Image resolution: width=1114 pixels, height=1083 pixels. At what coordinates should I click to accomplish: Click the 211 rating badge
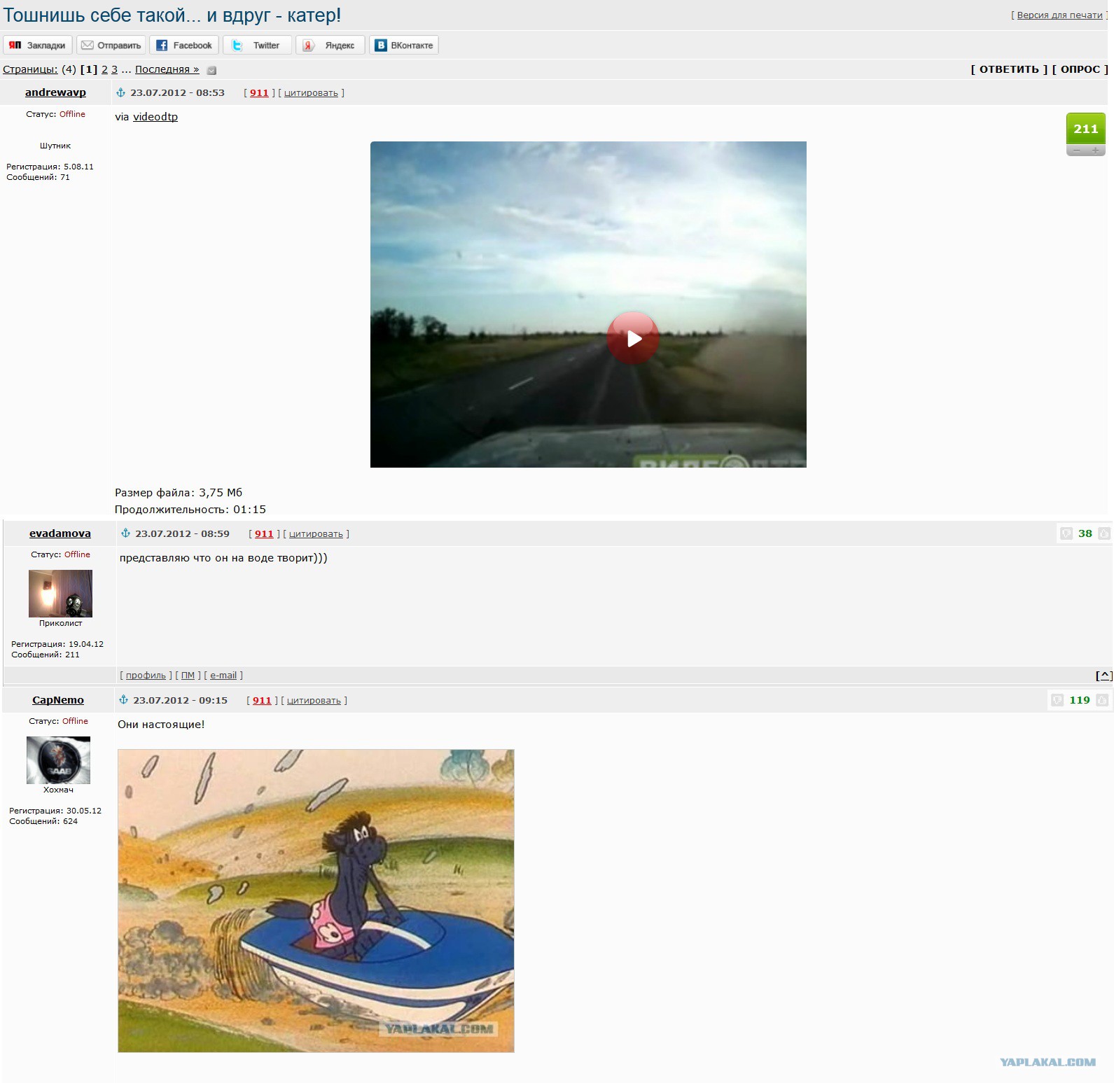(x=1086, y=129)
